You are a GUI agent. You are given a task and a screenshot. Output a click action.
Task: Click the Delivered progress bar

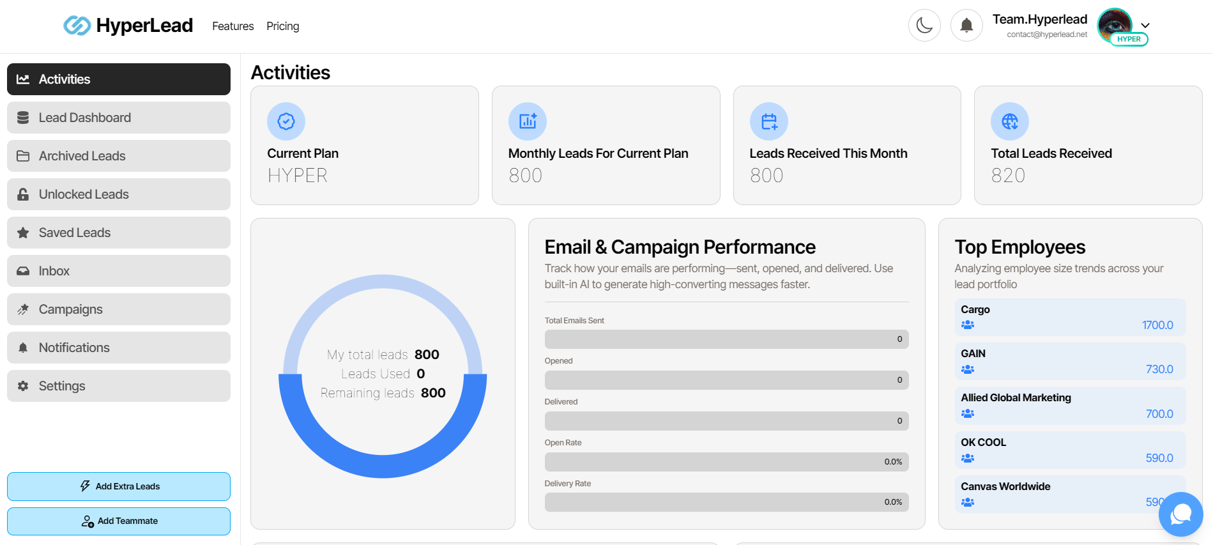coord(726,421)
